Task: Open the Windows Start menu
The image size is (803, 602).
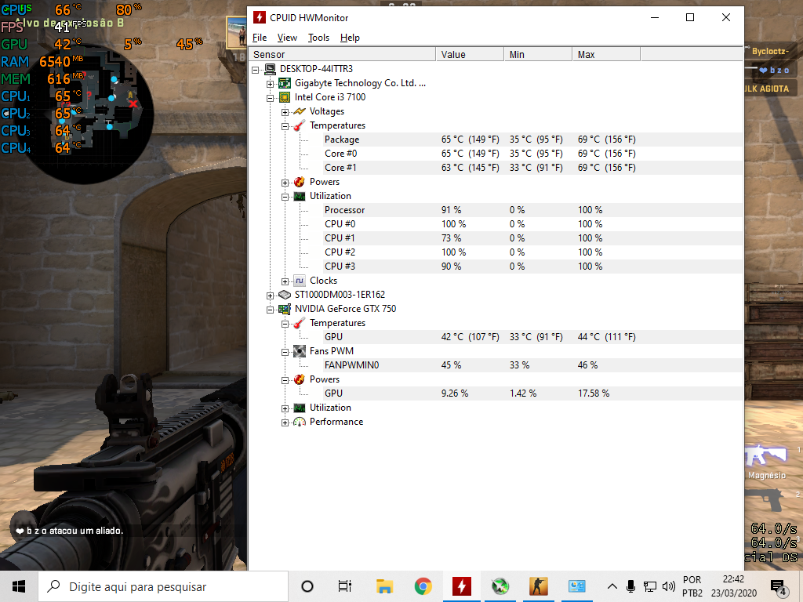Action: (x=19, y=586)
